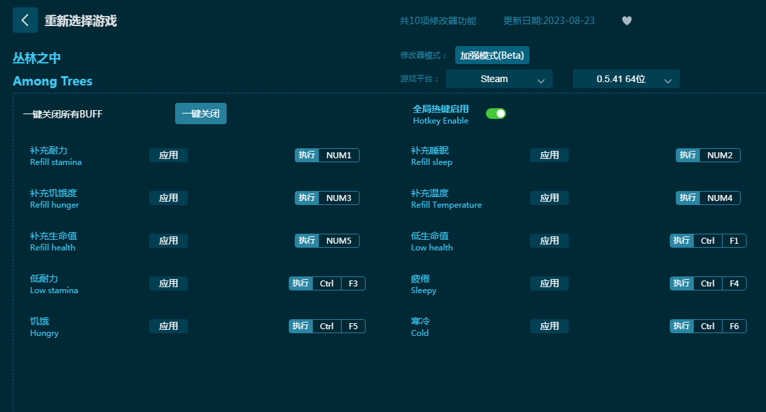Image resolution: width=766 pixels, height=412 pixels.
Task: Apply the Refill sleep cheat
Action: point(549,155)
